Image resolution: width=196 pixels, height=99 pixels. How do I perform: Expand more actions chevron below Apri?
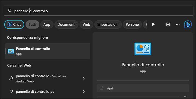tap(185, 96)
